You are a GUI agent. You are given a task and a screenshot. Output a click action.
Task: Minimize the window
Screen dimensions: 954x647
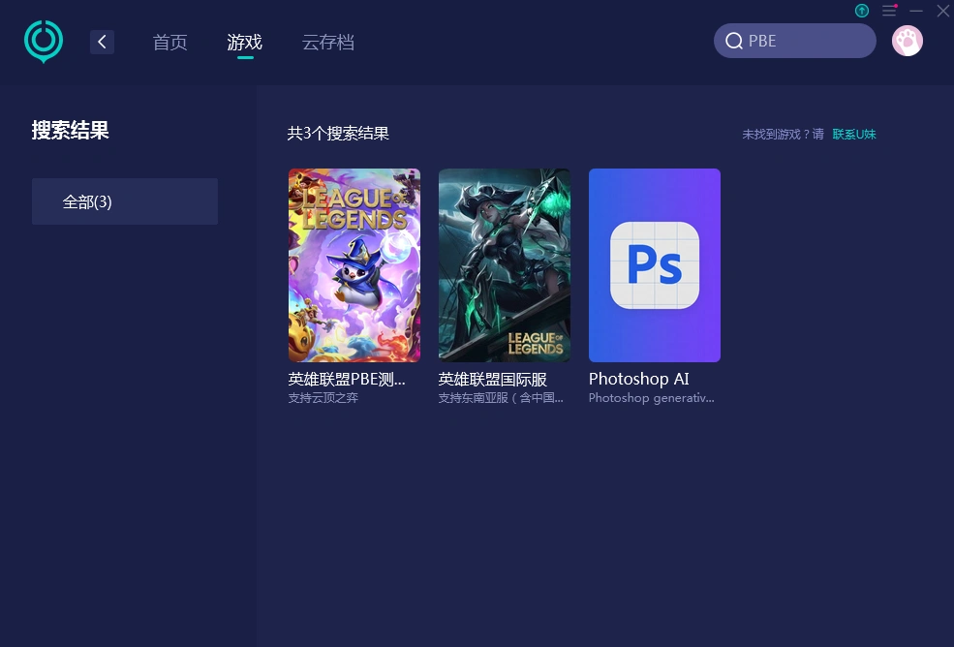pos(915,11)
